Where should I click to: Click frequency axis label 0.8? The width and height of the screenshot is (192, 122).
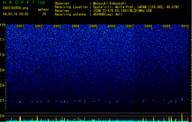(x=2, y=85)
